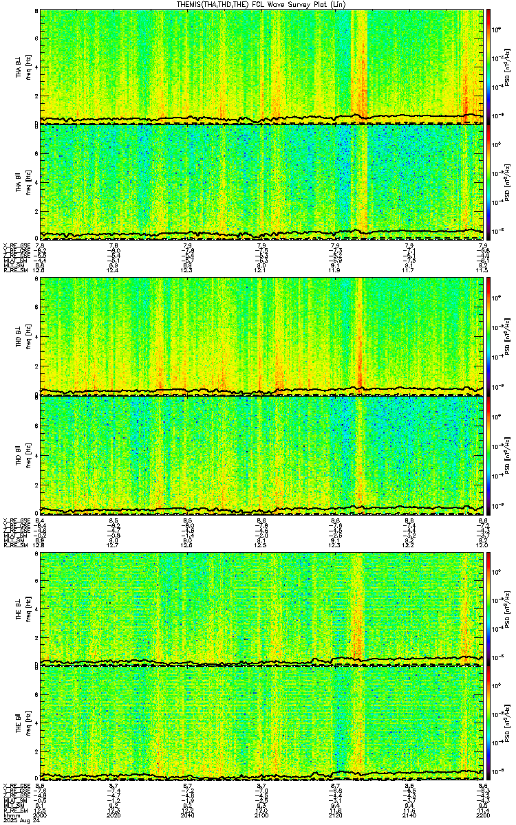
Task: Click the PSD [nT²/Hz] label beside THA B⊥
Action: pyautogui.click(x=508, y=67)
